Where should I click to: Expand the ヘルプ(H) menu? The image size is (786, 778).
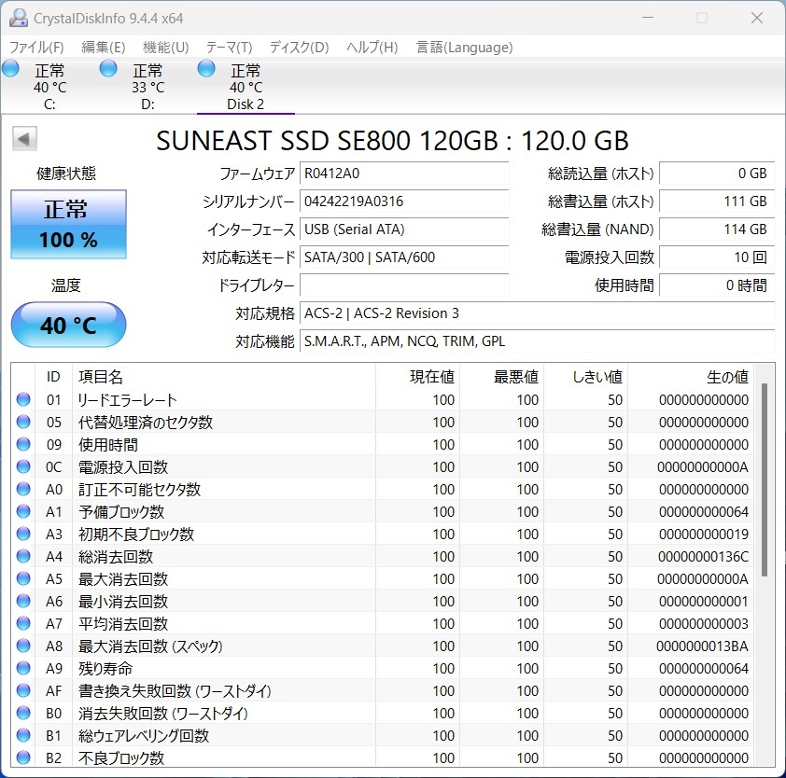coord(372,48)
